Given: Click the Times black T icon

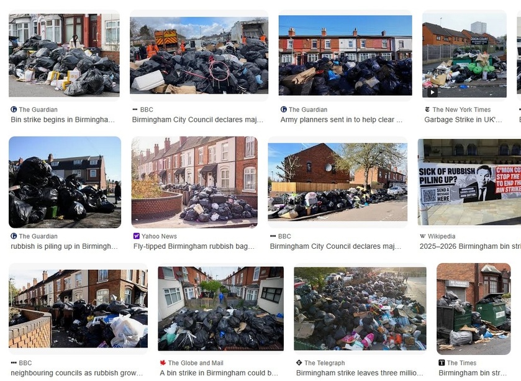Looking at the screenshot, I should 442,363.
